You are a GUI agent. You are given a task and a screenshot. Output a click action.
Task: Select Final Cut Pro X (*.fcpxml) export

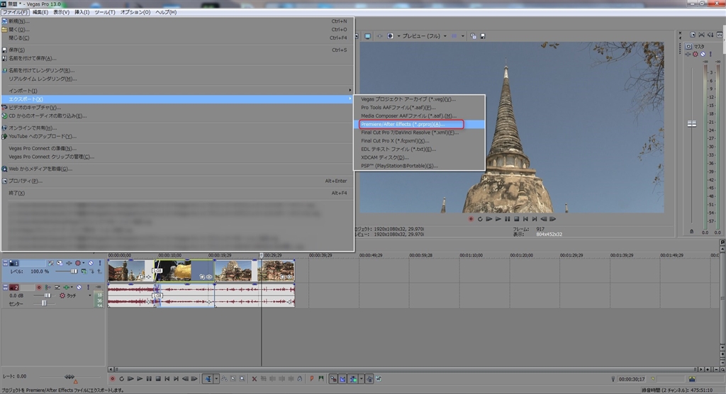click(x=395, y=140)
